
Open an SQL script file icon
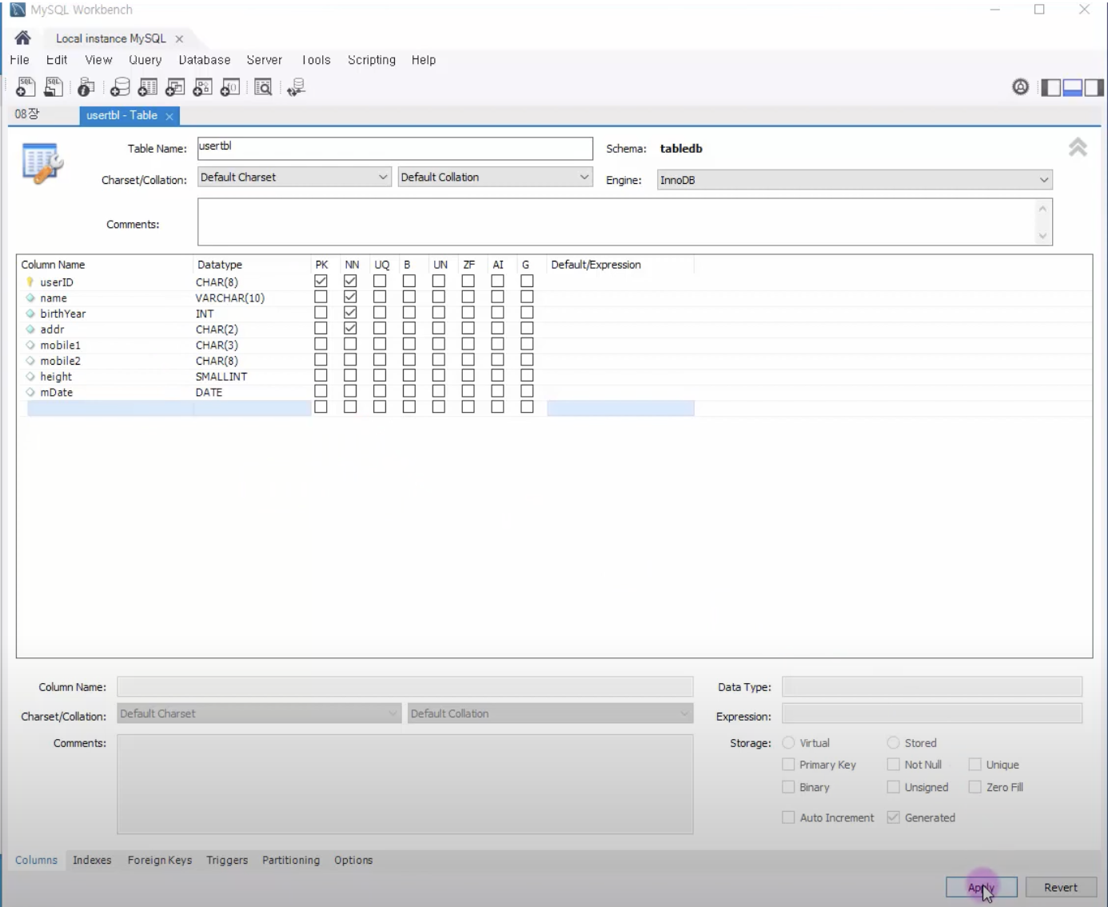(x=54, y=87)
